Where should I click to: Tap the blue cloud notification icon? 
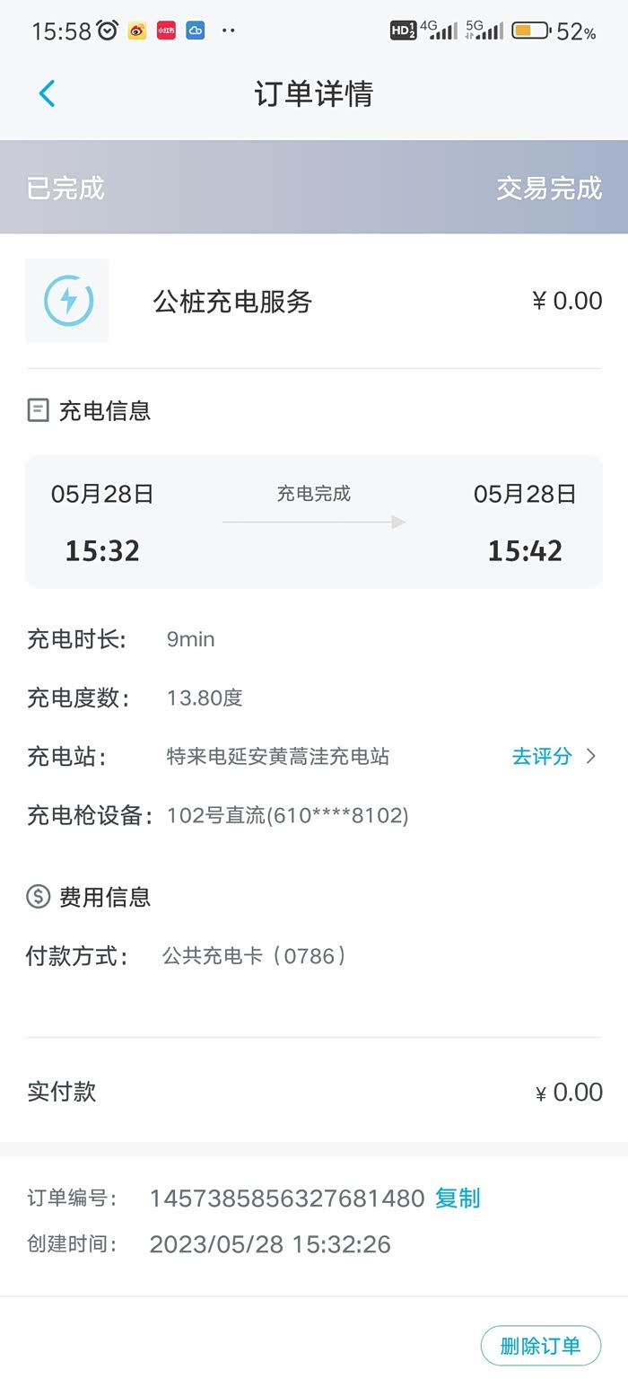[195, 31]
